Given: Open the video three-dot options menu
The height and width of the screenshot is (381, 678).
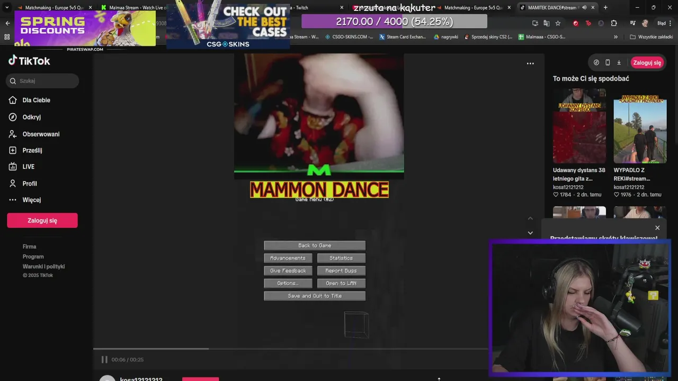Looking at the screenshot, I should (530, 63).
